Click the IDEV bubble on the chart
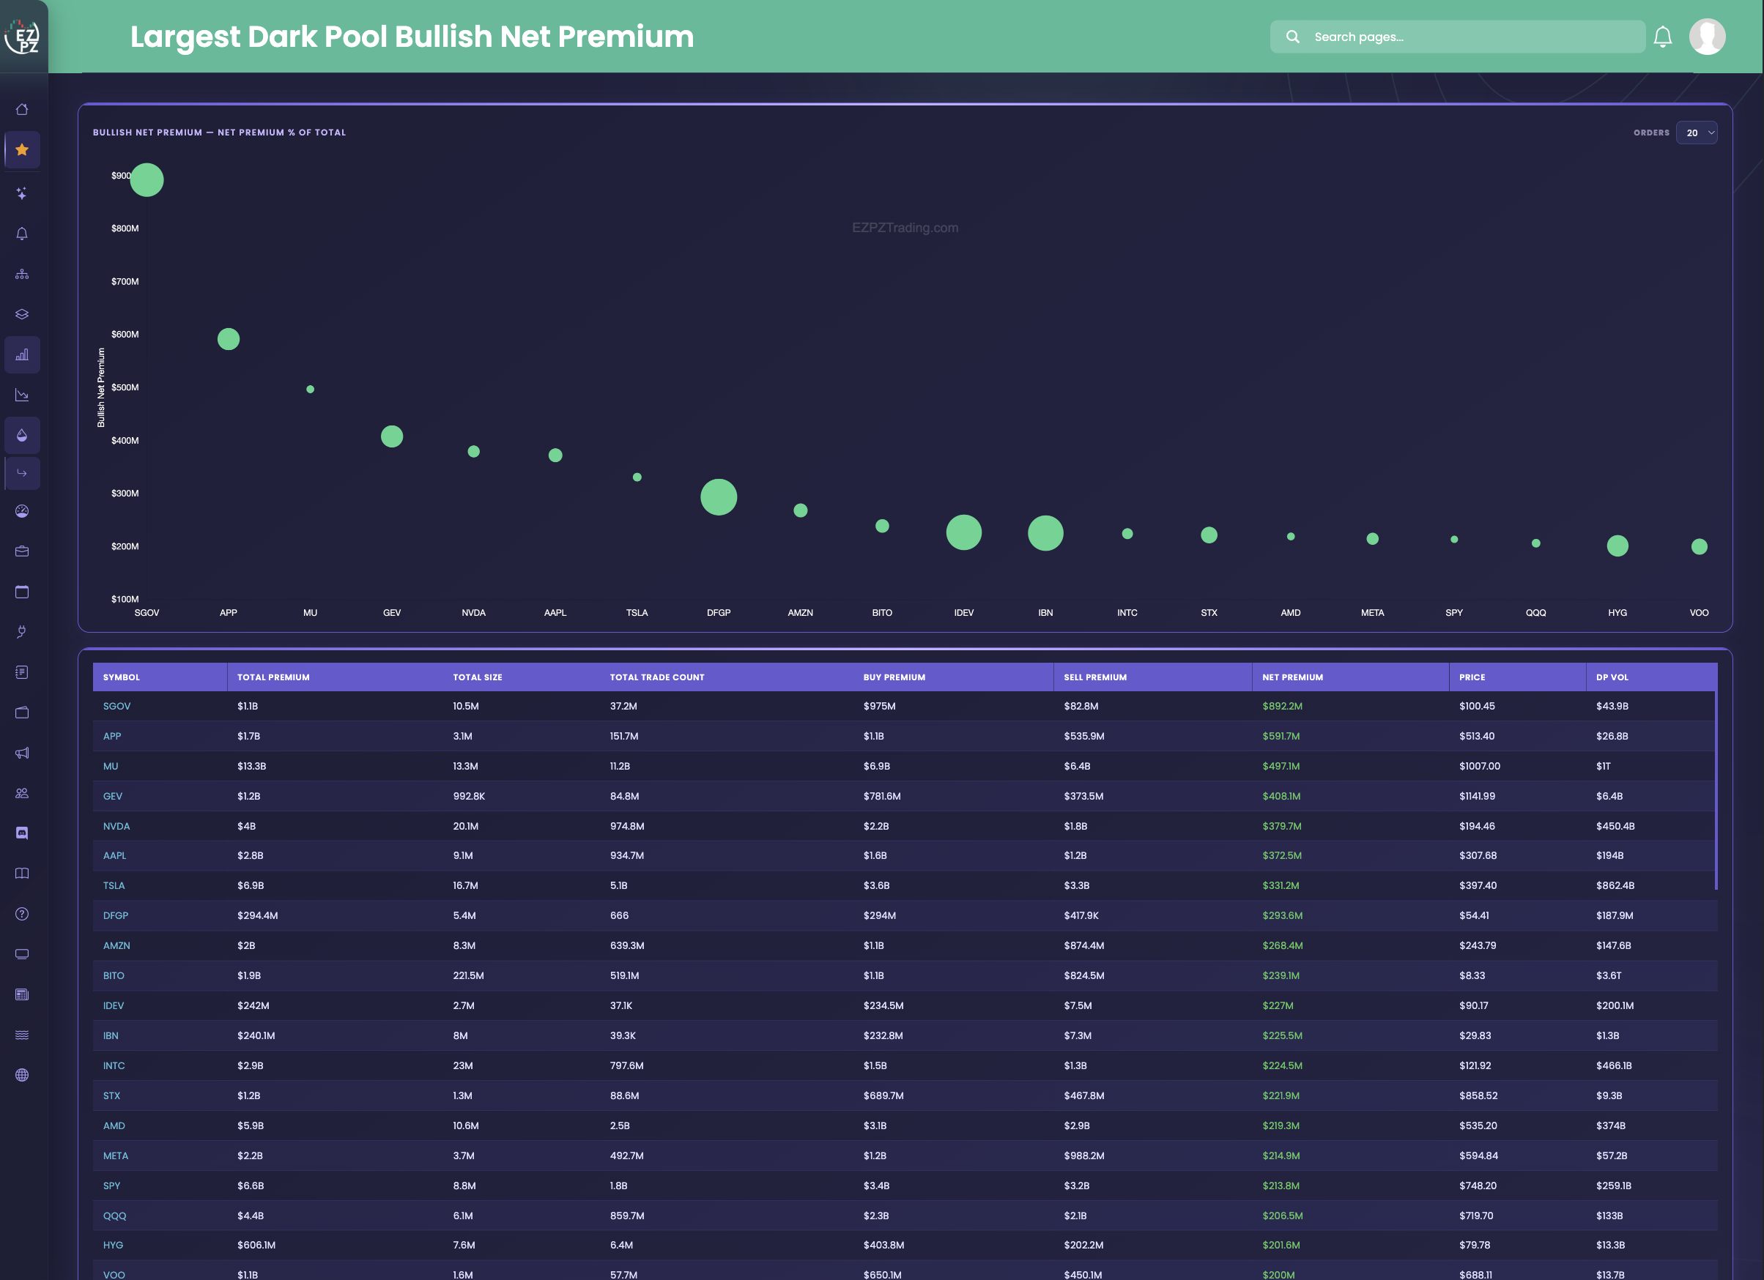This screenshot has height=1280, width=1764. click(963, 532)
